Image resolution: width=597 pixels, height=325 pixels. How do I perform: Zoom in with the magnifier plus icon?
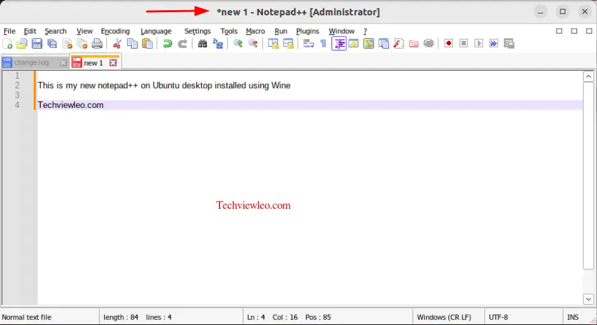tap(238, 43)
